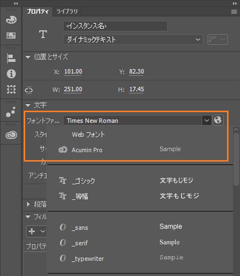Click the font name field Times New Roman
This screenshot has width=240, height=276.
coord(133,121)
